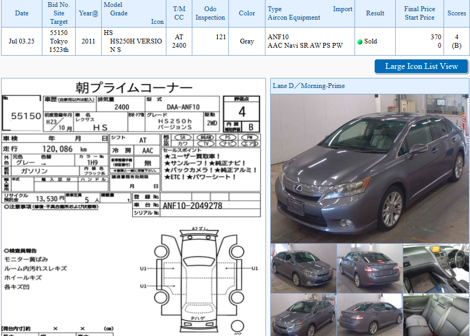Select the grade HS250H VERSION S
Image resolution: width=470 pixels, height=336 pixels.
point(136,45)
